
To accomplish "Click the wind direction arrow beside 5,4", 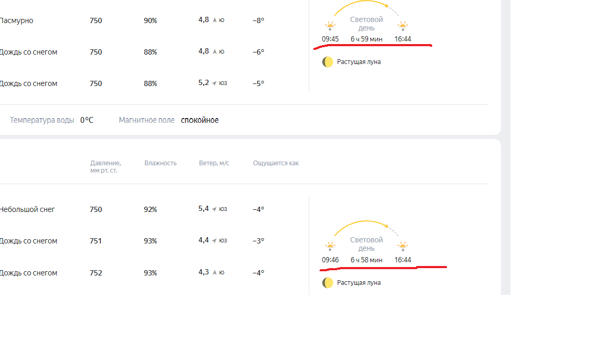I will point(214,209).
